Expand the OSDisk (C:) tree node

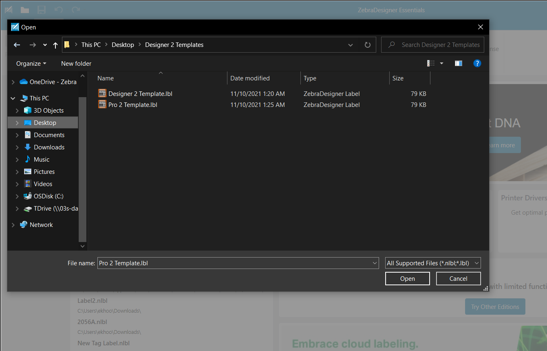pyautogui.click(x=17, y=196)
